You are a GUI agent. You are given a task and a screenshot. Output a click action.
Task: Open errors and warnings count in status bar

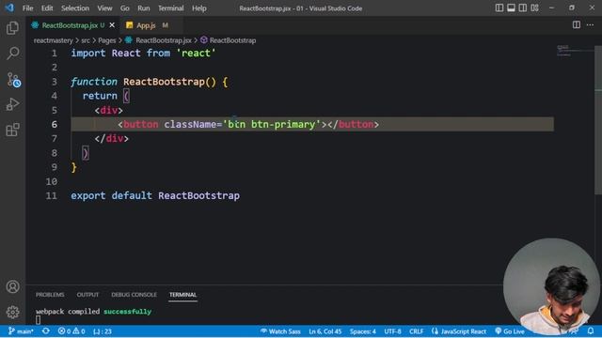[x=71, y=331]
